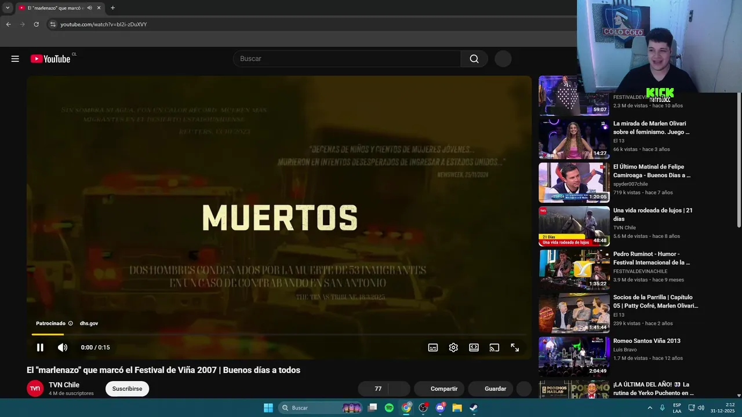
Task: Open File Explorer from the taskbar
Action: (457, 408)
